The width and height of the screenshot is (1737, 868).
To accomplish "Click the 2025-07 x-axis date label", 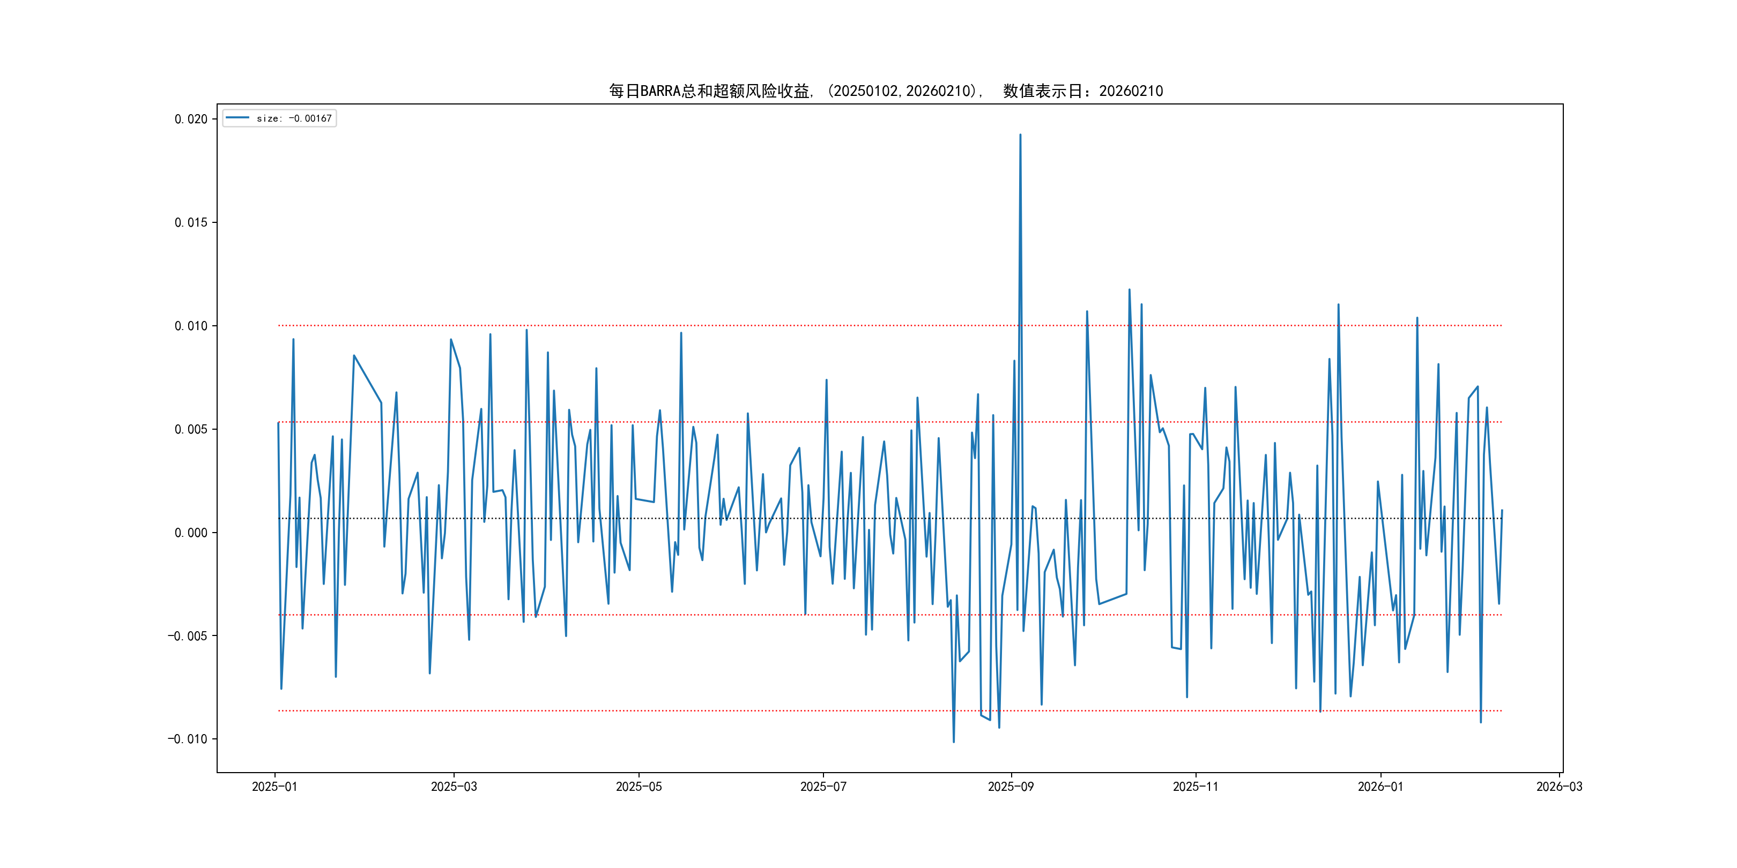I will coord(822,787).
